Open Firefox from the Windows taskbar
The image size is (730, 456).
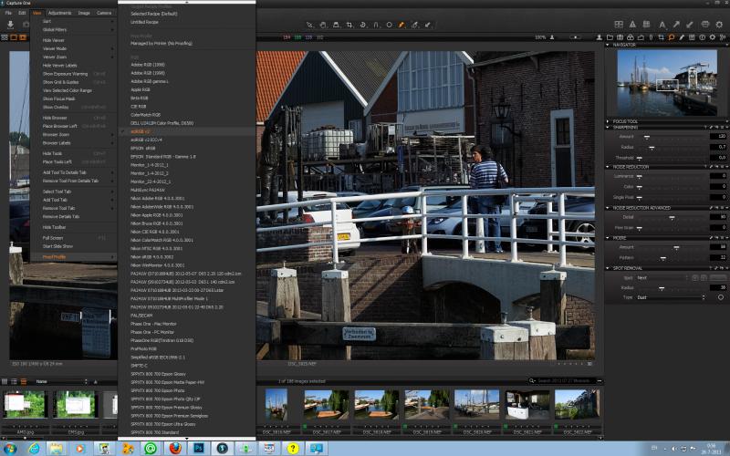175,449
